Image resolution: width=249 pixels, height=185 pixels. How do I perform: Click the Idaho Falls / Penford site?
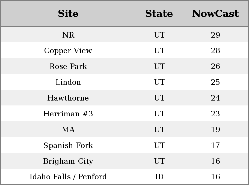(x=68, y=177)
